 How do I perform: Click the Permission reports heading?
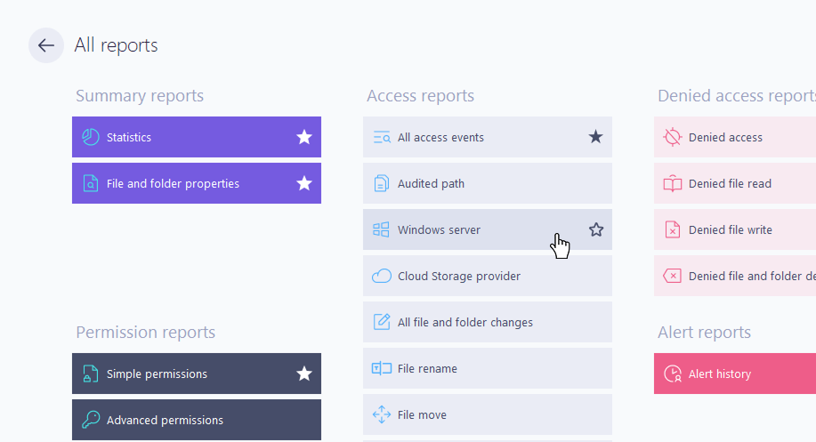(x=146, y=333)
